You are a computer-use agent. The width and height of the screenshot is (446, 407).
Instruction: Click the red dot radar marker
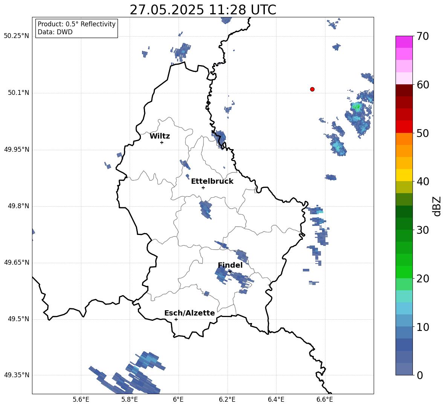click(x=312, y=89)
